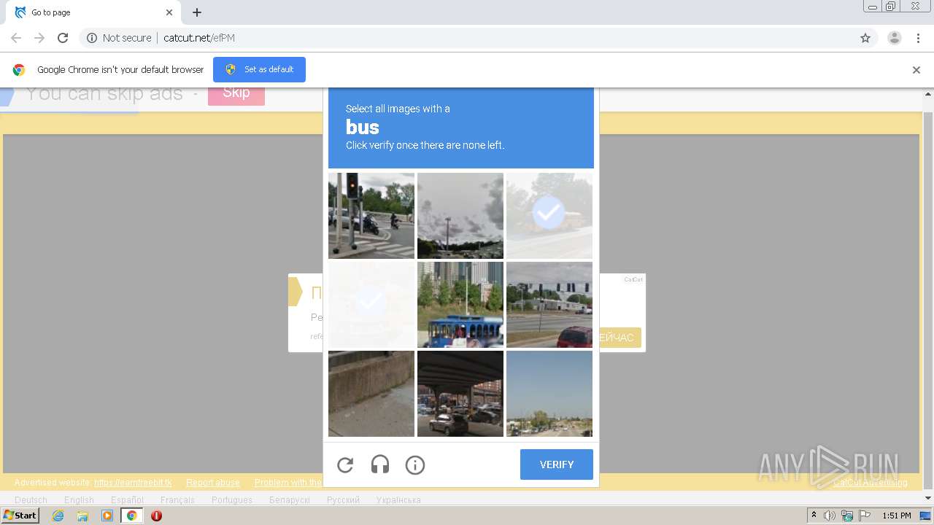
Task: Select the traffic light with motorcycle tile
Action: pos(371,216)
